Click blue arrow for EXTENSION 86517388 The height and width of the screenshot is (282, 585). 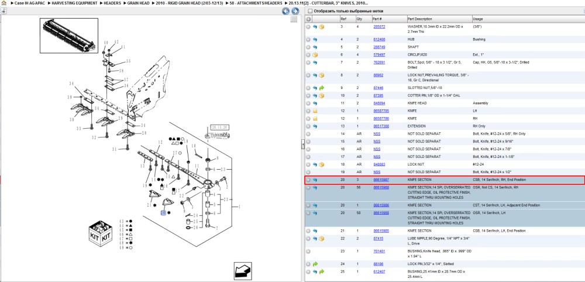pos(315,126)
